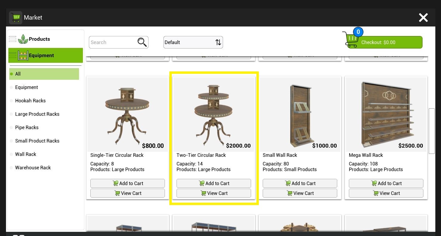Click the Mega Wall Rack product thumbnail
The height and width of the screenshot is (236, 441).
(x=386, y=114)
